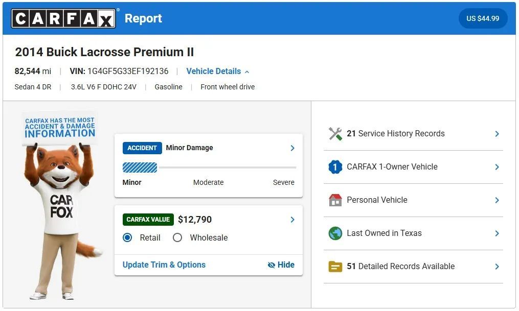
Task: Click the wrench and screwdriver service icon
Action: [335, 134]
